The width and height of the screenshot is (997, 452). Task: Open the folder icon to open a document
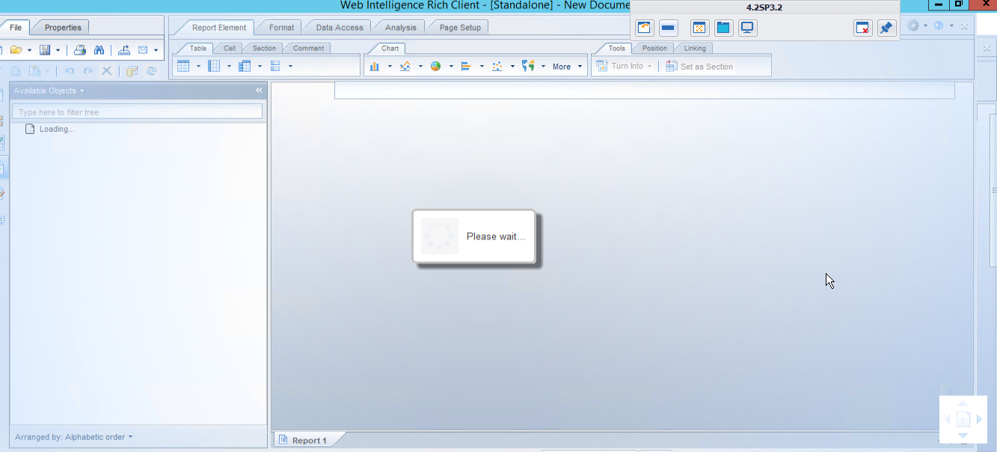pyautogui.click(x=16, y=50)
